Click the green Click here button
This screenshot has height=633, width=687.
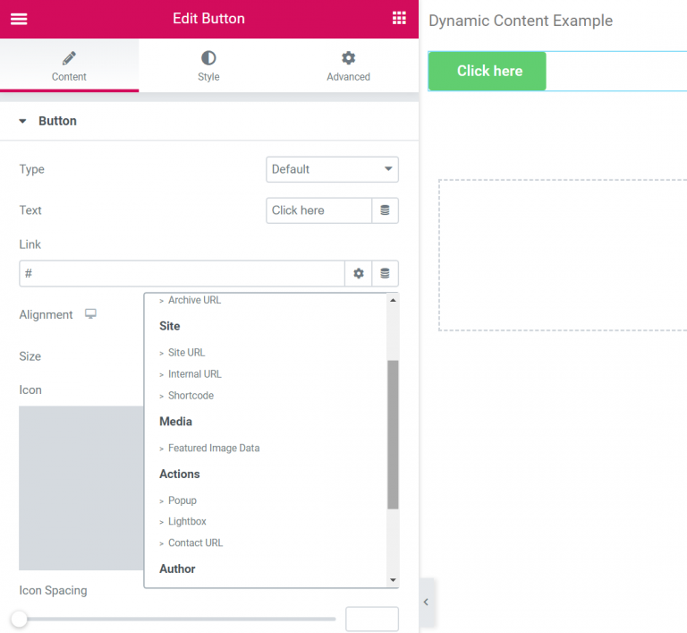[488, 71]
